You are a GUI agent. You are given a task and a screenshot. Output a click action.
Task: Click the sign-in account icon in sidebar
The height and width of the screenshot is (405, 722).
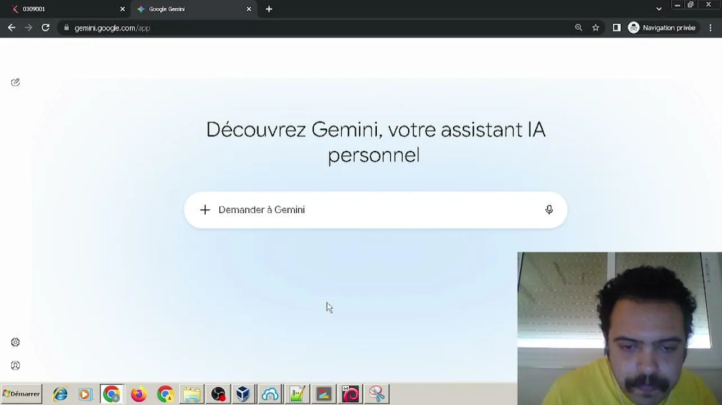pyautogui.click(x=15, y=366)
